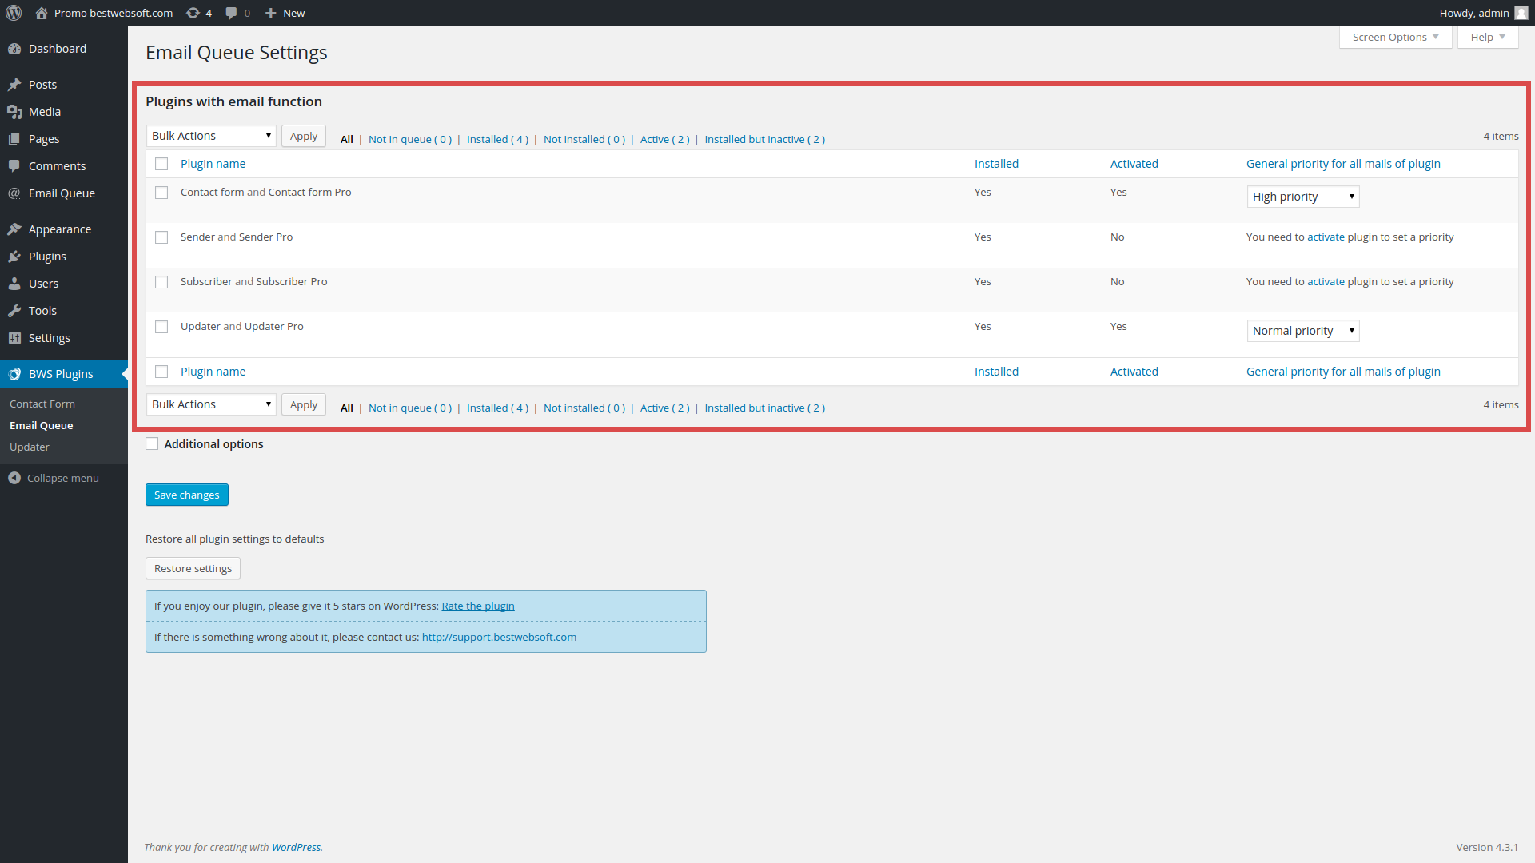Open support.bestwebsoft.com link
Viewport: 1535px width, 863px height.
click(499, 637)
